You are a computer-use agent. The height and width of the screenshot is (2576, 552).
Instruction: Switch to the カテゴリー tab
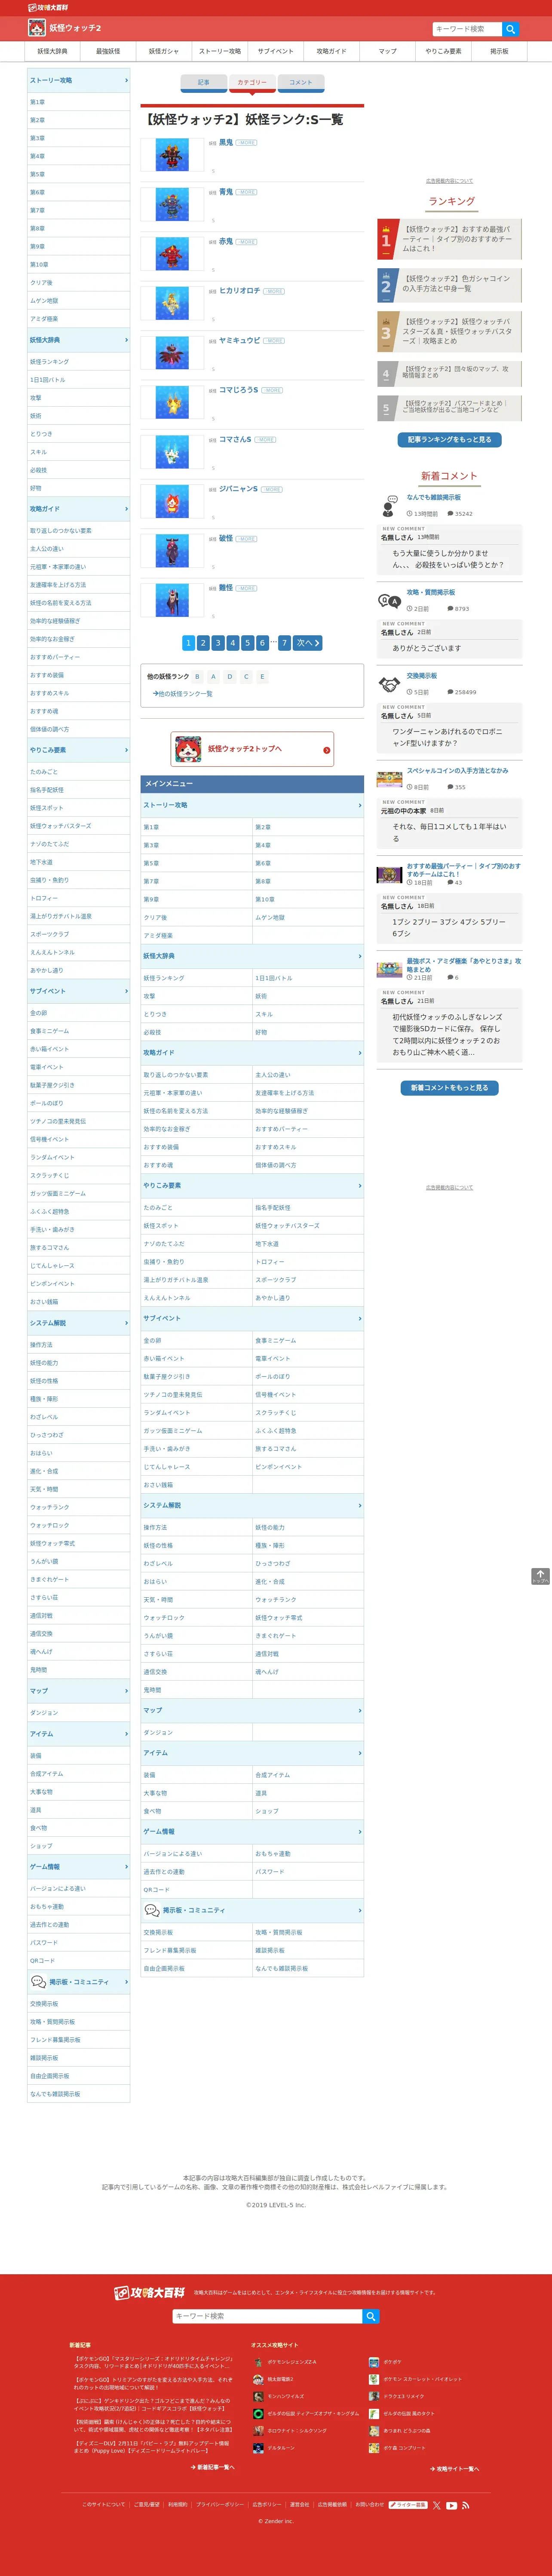(x=252, y=82)
